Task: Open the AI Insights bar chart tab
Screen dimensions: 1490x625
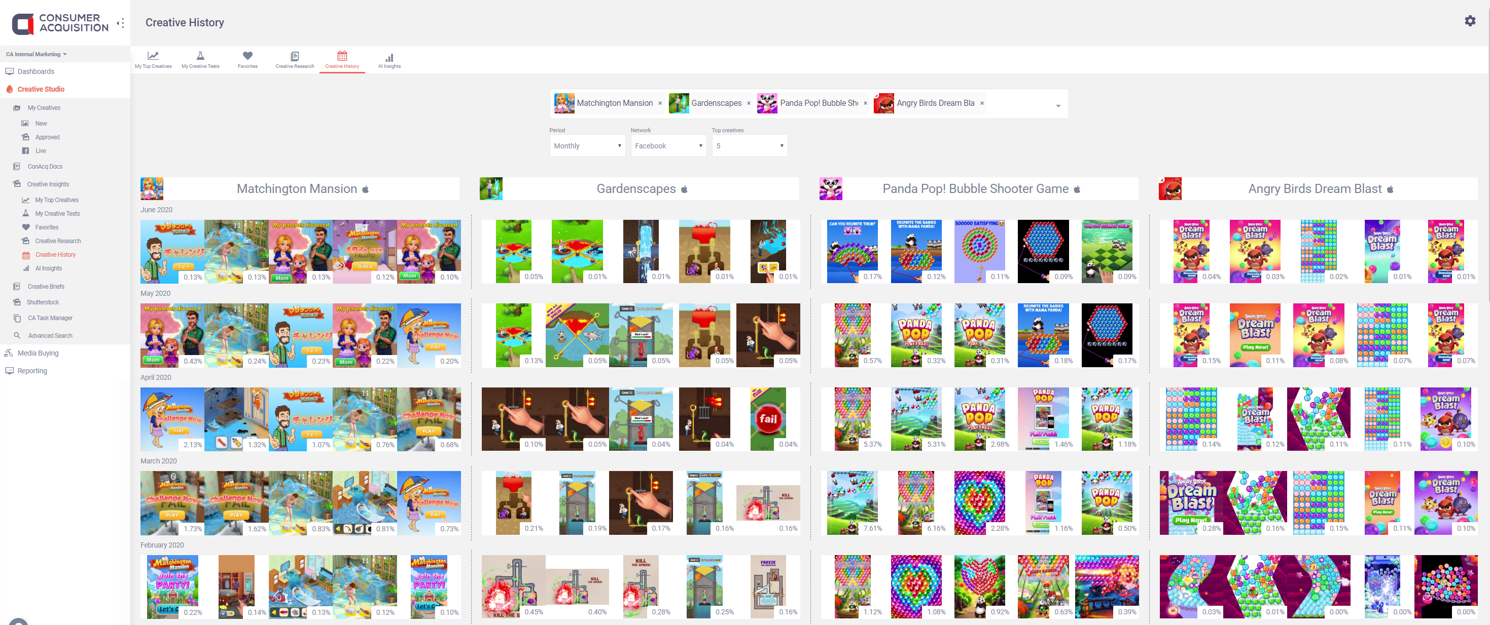Action: click(x=389, y=59)
